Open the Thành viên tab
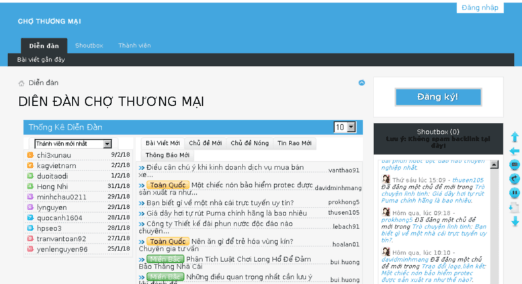The width and height of the screenshot is (522, 284). coord(134,46)
